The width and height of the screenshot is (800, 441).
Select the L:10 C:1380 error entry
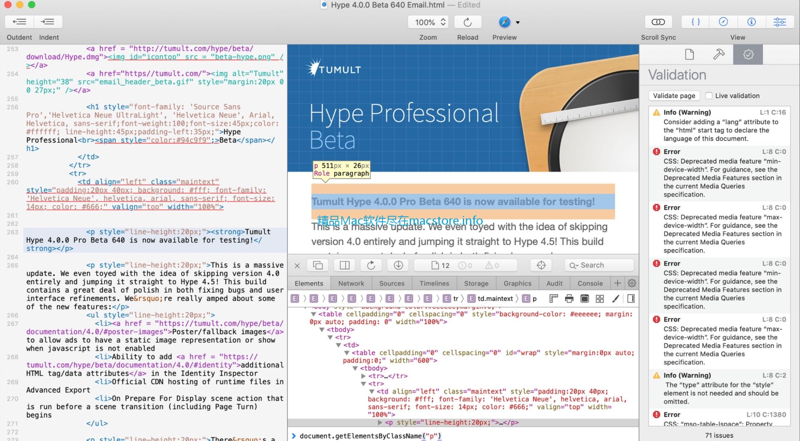(x=719, y=419)
